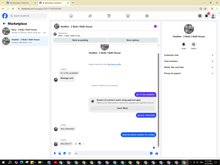Send a thumbs up like

[157, 153]
